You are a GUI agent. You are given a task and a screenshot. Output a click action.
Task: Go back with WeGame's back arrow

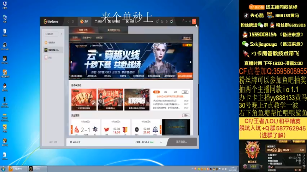[x=68, y=21]
